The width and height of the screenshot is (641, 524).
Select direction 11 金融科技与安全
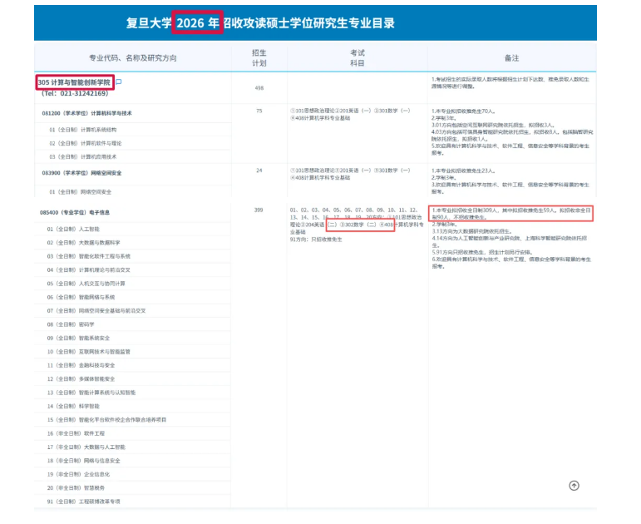[81, 365]
